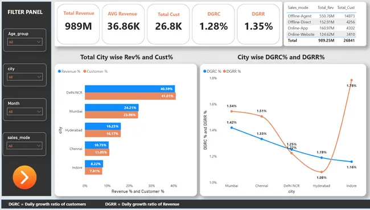Screen dimensions: 370x210
Task: Click the DGRR % legend orange marker
Action: point(224,71)
